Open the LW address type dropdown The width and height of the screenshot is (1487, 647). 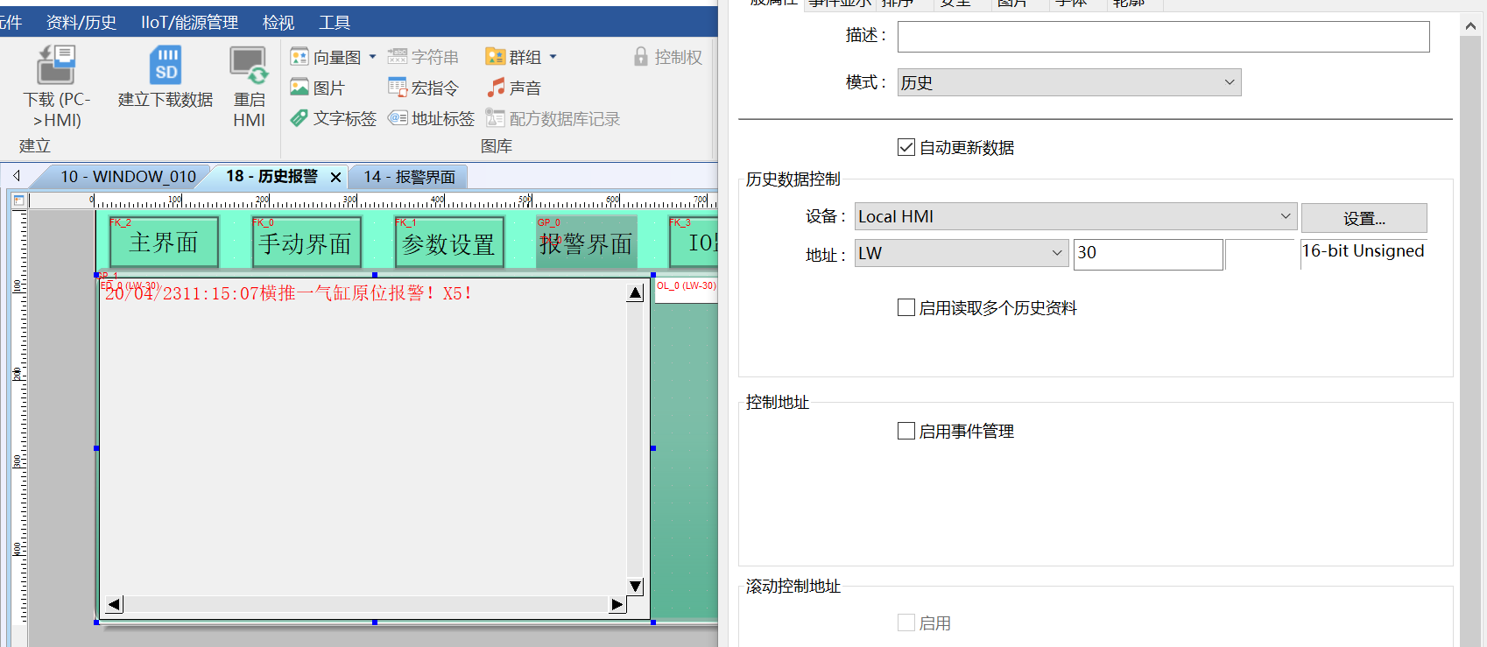click(x=961, y=253)
